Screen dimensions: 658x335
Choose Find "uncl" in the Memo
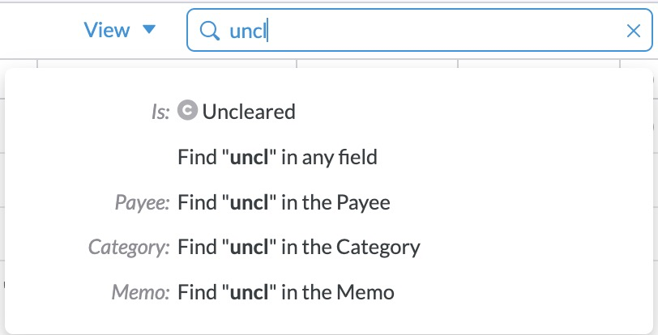pos(285,291)
